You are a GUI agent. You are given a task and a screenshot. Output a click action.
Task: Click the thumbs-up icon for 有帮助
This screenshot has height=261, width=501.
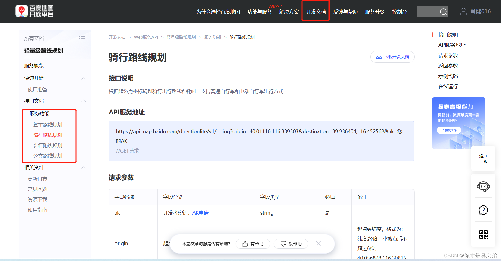tap(245, 244)
